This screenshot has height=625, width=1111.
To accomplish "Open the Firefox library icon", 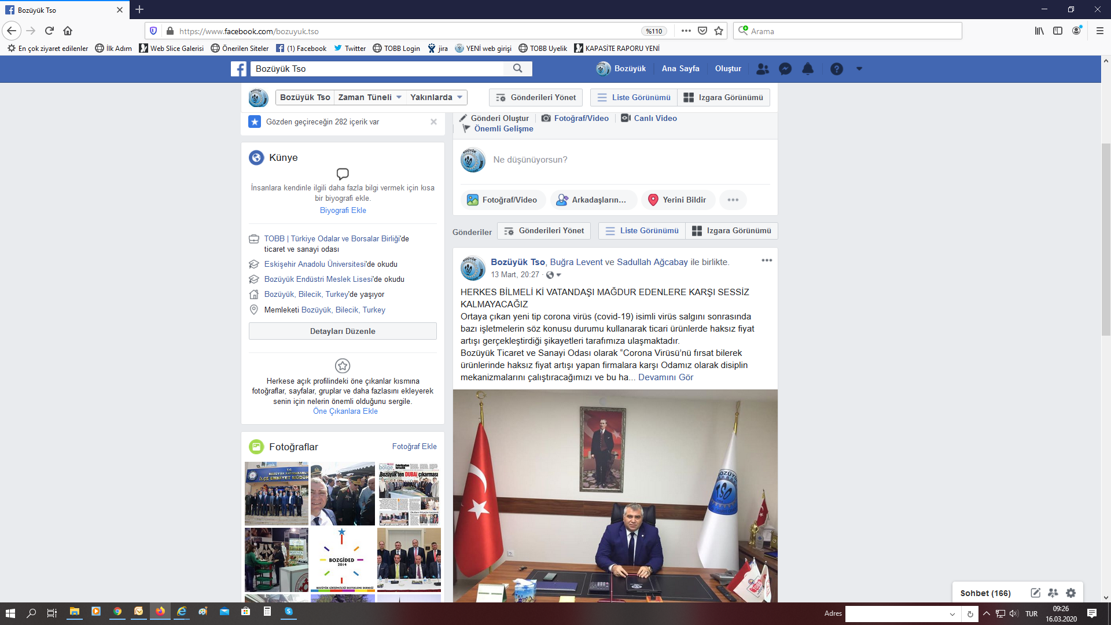I will [1039, 31].
